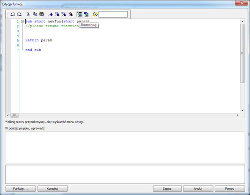Click 'newfun' function name in line 1
The height and width of the screenshot is (195, 250).
[x=54, y=21]
